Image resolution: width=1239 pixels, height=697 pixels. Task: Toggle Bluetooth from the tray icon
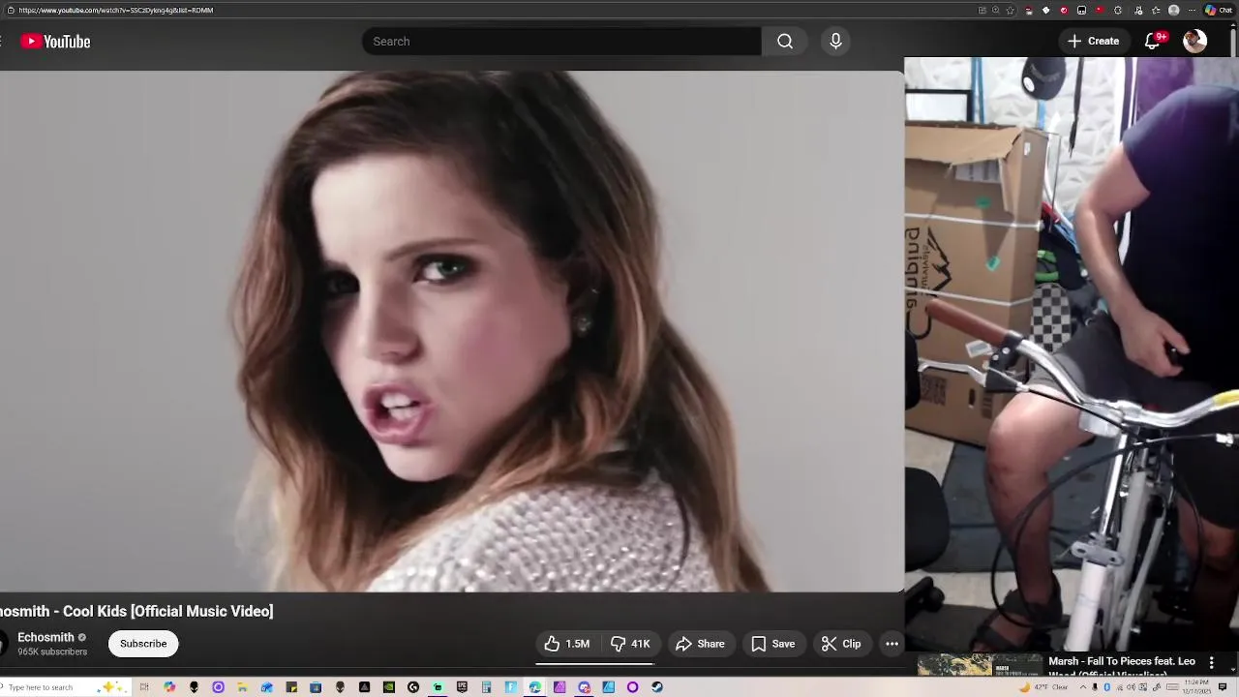click(x=1106, y=687)
